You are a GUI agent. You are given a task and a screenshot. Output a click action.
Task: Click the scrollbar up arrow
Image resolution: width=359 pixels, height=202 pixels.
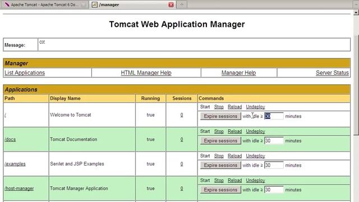pos(356,12)
